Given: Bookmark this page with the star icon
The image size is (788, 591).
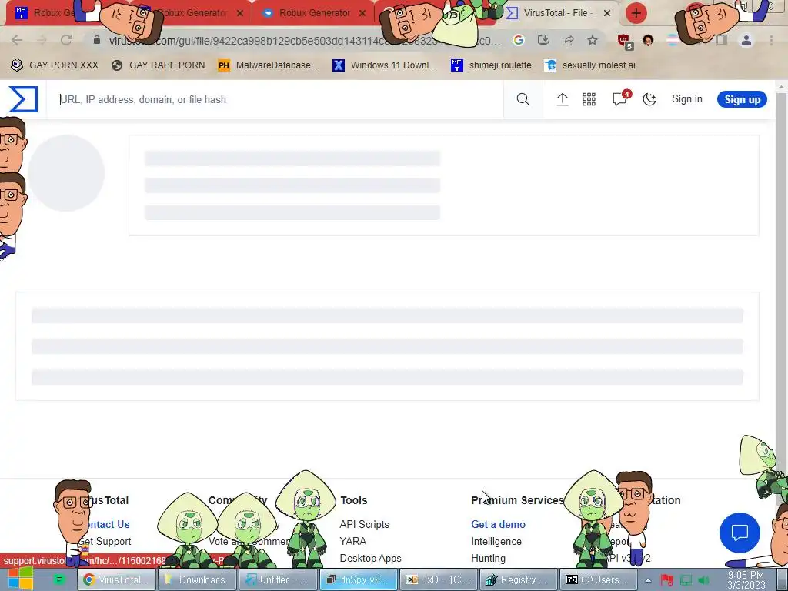Looking at the screenshot, I should (593, 40).
